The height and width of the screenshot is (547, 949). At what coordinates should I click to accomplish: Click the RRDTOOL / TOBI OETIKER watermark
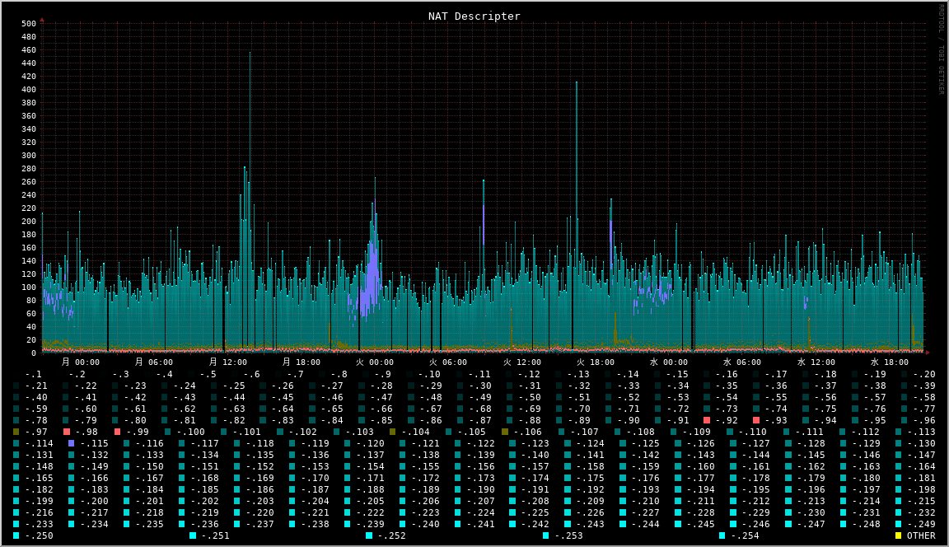[x=941, y=49]
